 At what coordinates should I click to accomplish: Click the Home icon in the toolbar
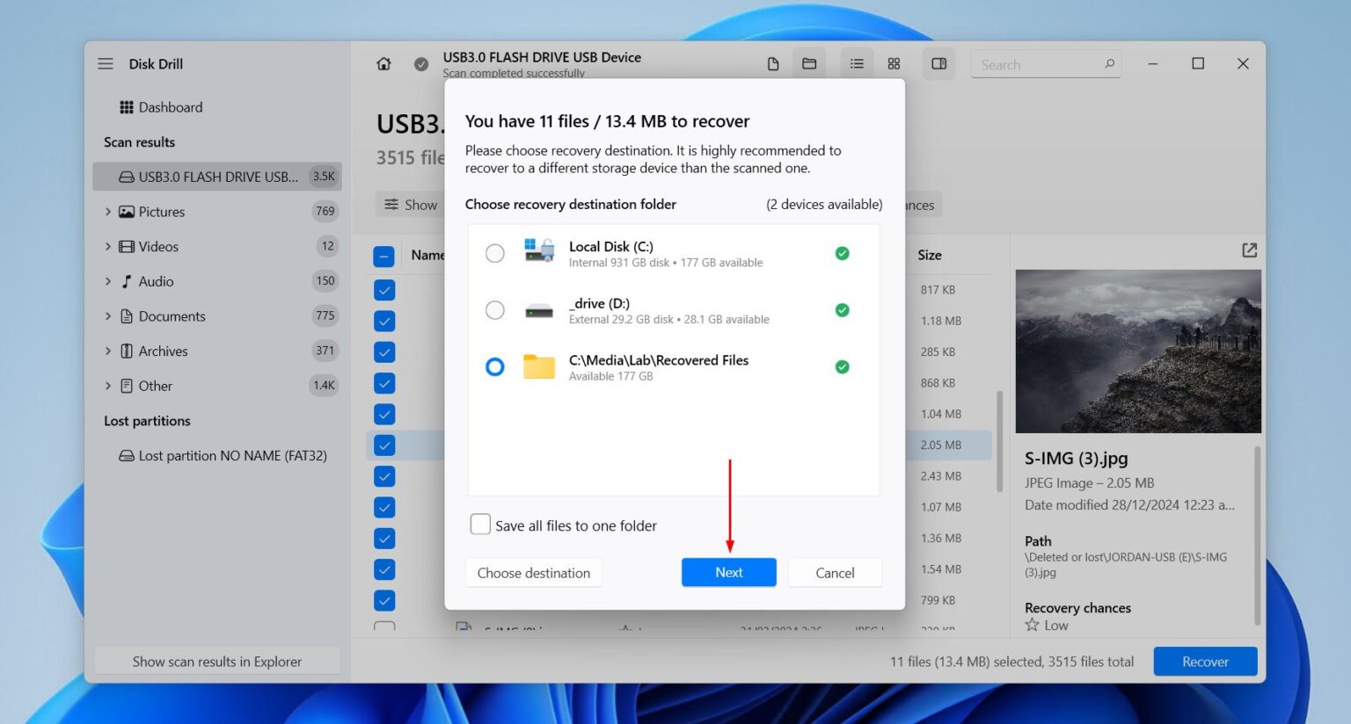pos(383,63)
